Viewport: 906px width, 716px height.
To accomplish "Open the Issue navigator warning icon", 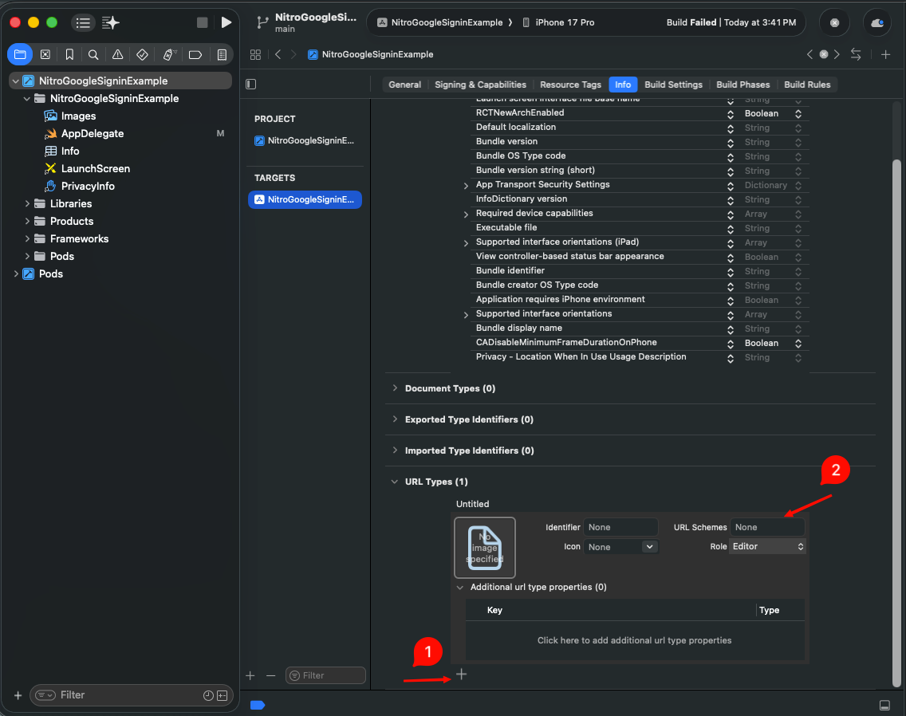I will point(117,54).
